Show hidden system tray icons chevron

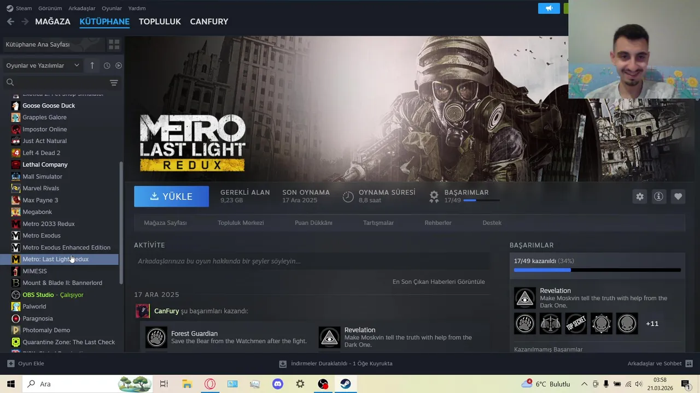coord(584,384)
